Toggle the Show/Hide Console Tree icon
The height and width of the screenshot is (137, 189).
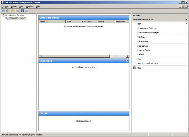[x=17, y=11]
